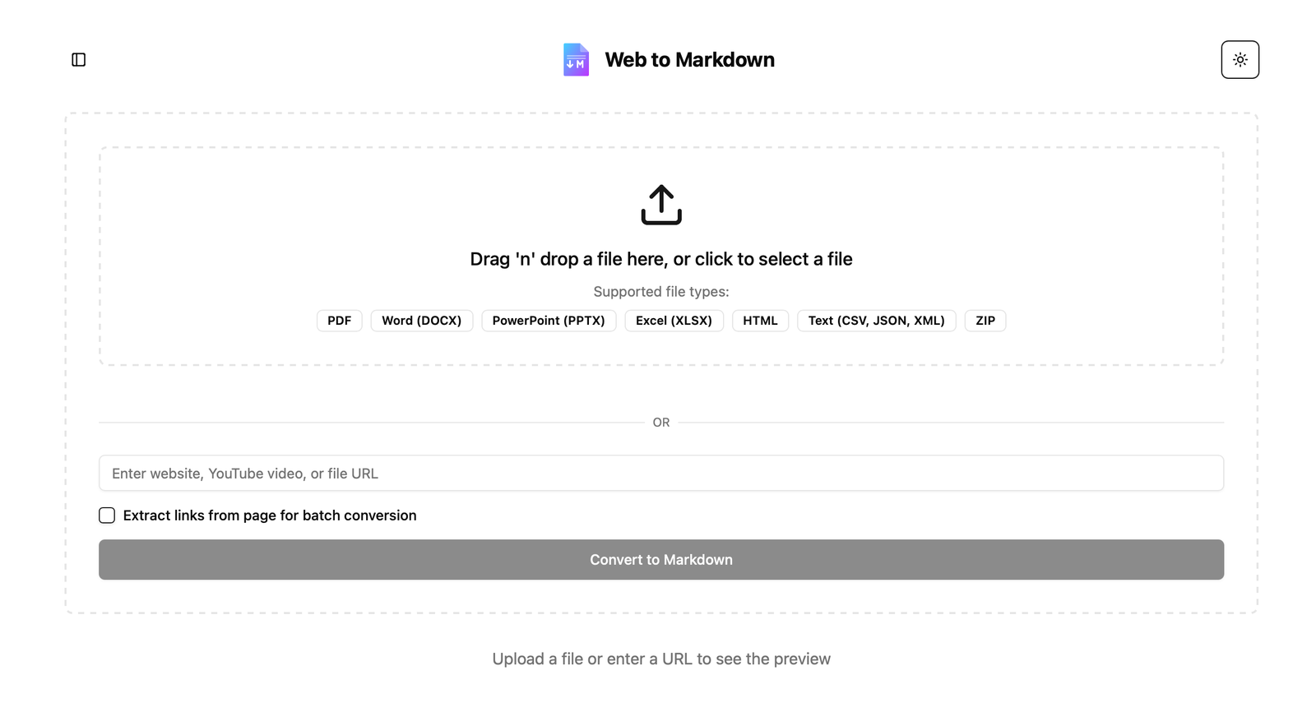Enable extract links for batch conversion checkbox
The height and width of the screenshot is (712, 1316).
click(107, 516)
